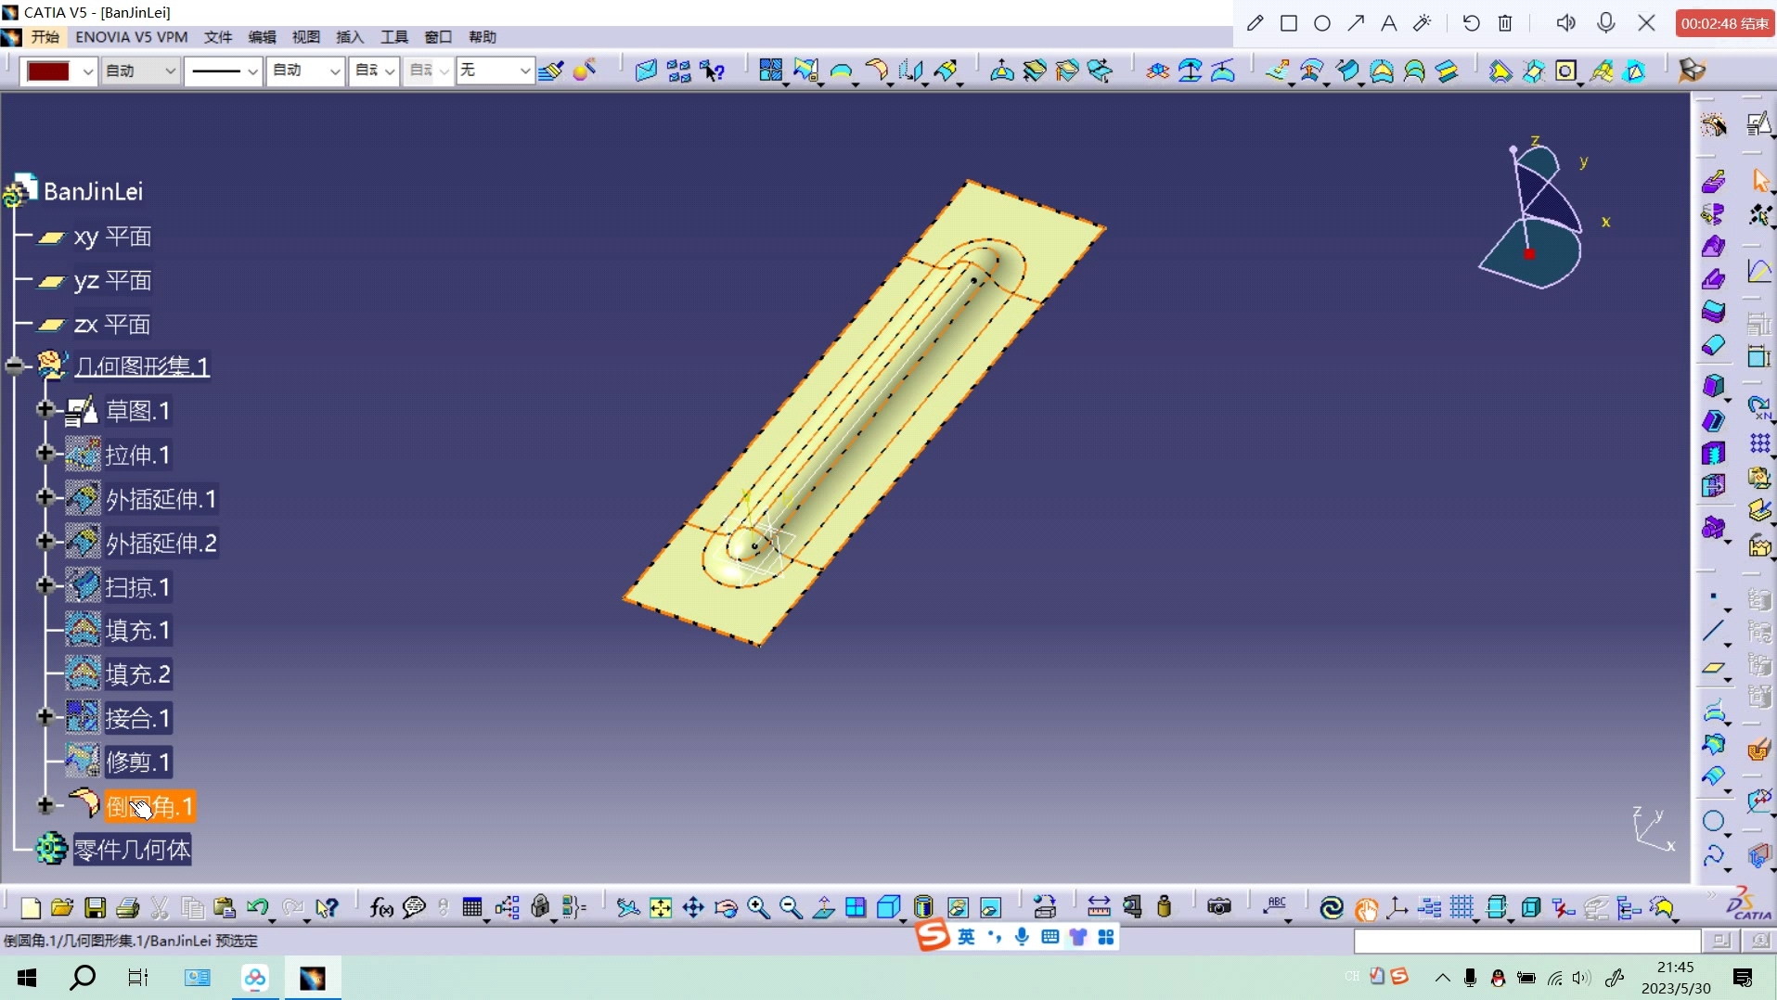The width and height of the screenshot is (1777, 1000).
Task: Select the Rotate view tool
Action: [726, 908]
